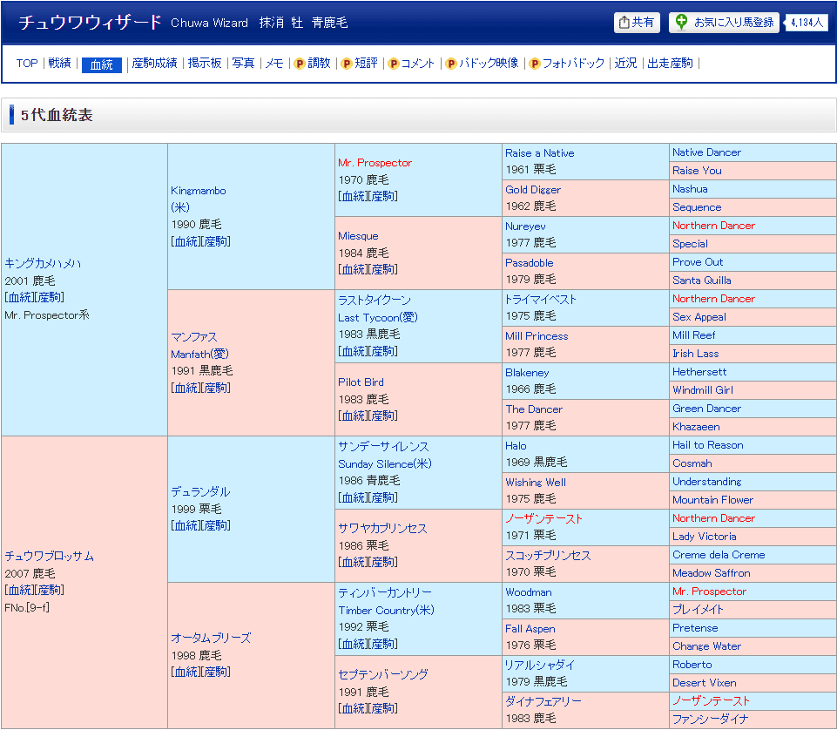Open the メモ tab

[x=274, y=63]
